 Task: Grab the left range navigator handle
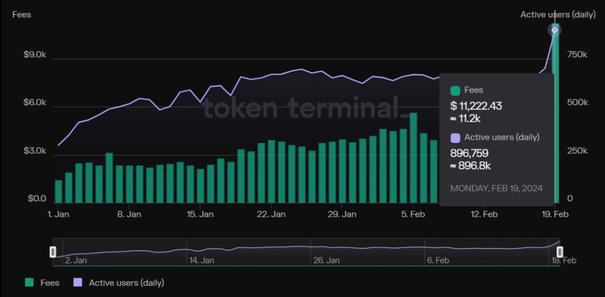click(53, 252)
